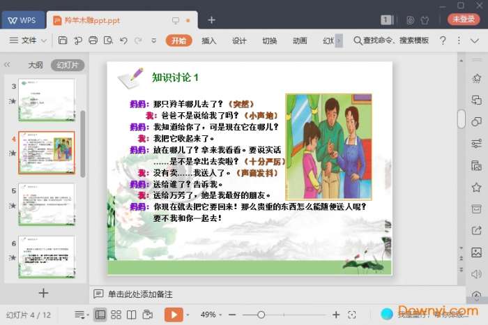Open the presentation tools icon next to play
This screenshot has height=325, width=488.
pyautogui.click(x=148, y=315)
